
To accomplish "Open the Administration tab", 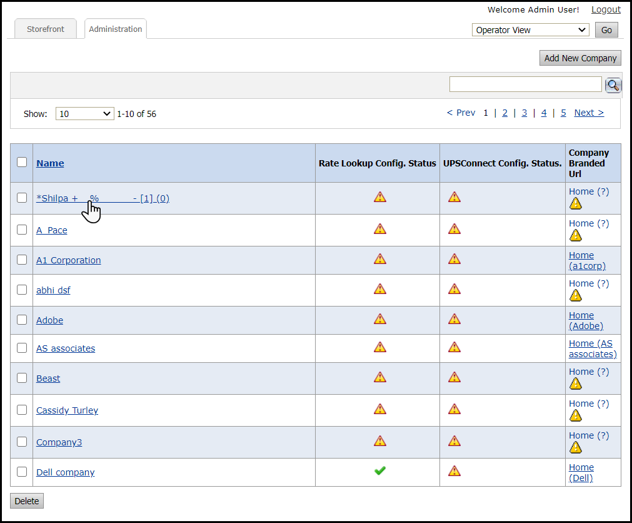I will 116,29.
